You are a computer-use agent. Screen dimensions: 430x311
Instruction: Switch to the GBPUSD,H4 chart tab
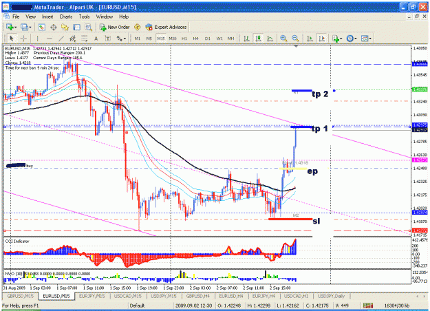(x=198, y=296)
